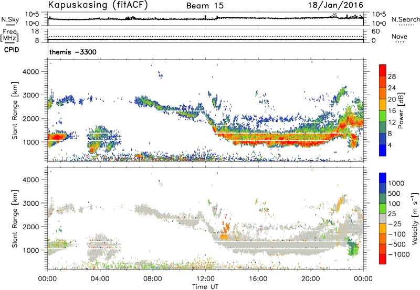
Task: Click the '18' tick on frequency axis
Action: (x=35, y=31)
